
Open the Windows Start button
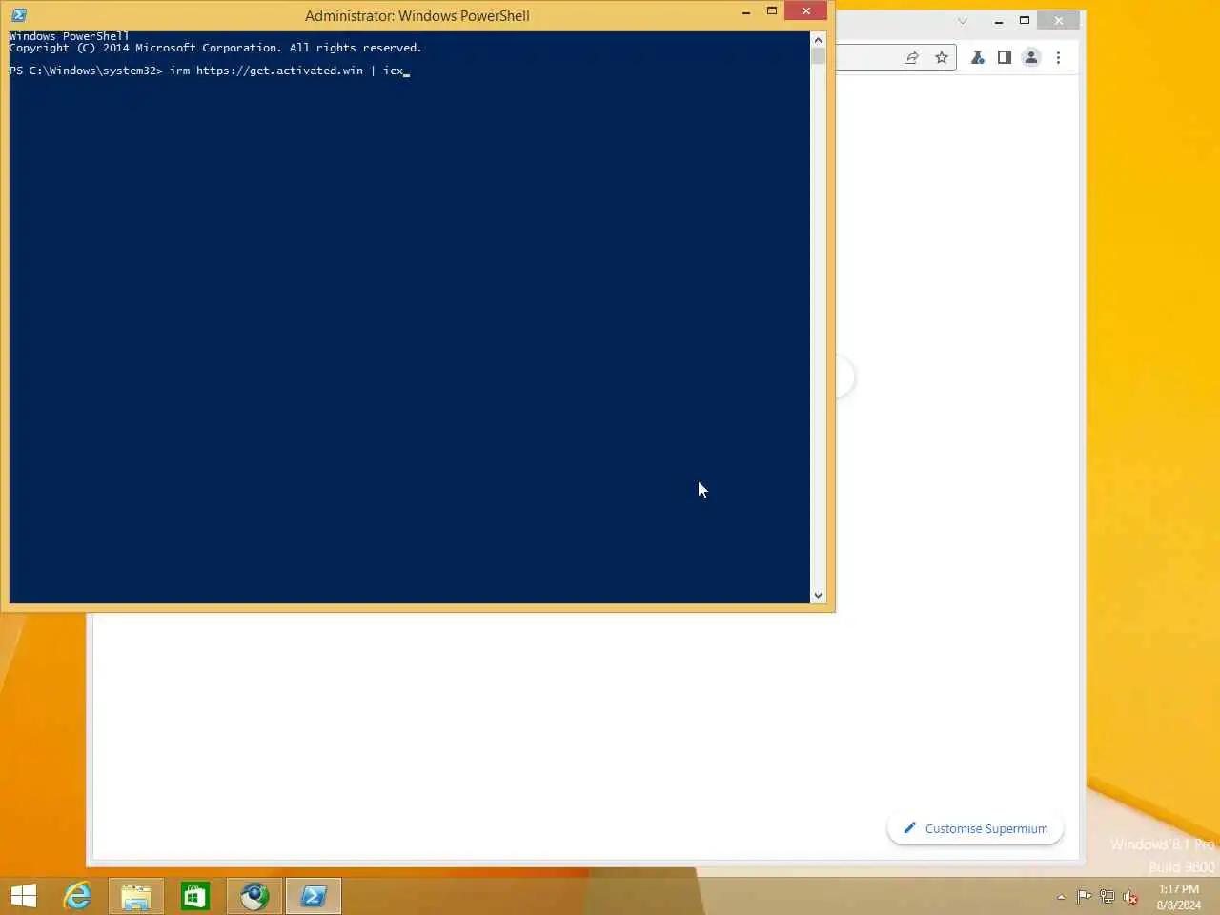(x=24, y=896)
